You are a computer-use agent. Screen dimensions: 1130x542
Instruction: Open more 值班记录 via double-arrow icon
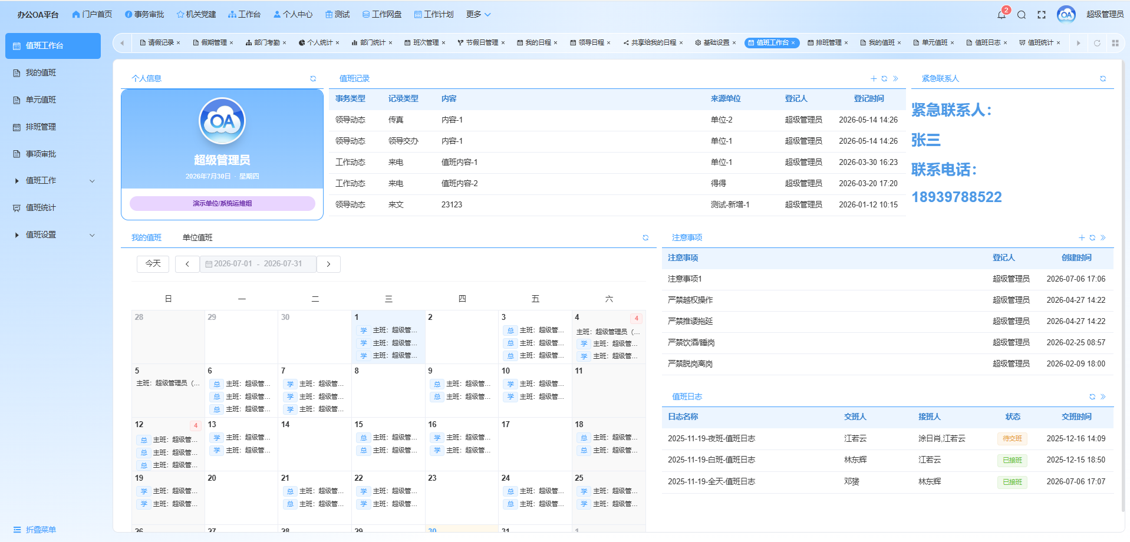point(895,78)
